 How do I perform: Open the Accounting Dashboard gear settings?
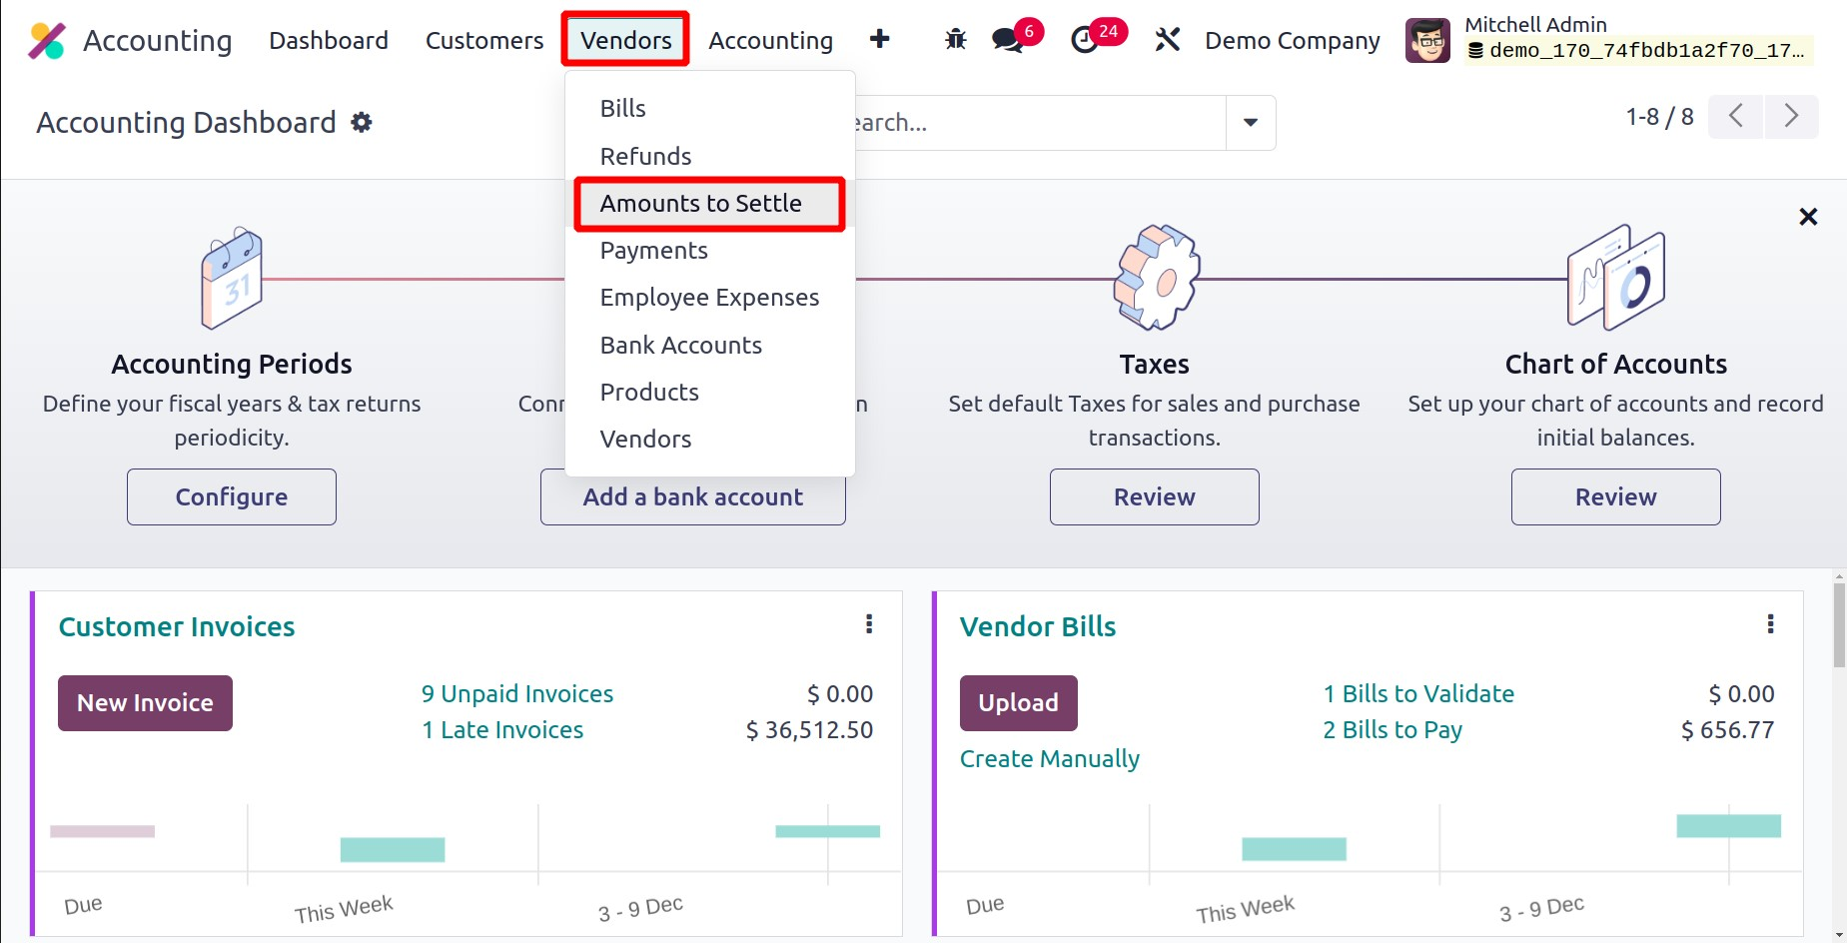362,123
